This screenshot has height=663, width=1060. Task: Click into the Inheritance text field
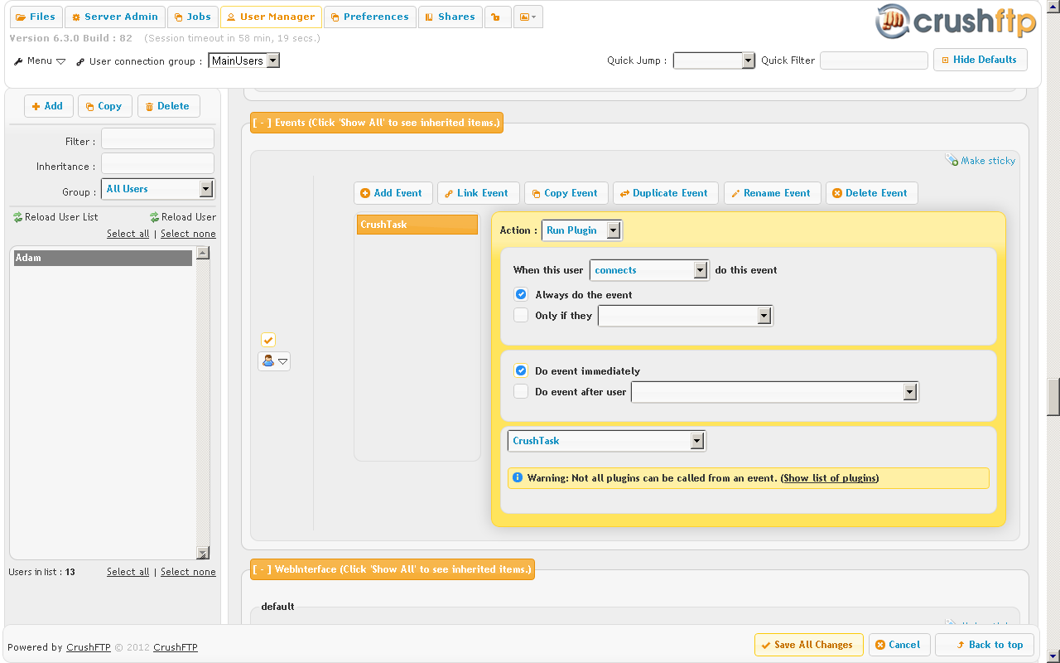click(157, 163)
